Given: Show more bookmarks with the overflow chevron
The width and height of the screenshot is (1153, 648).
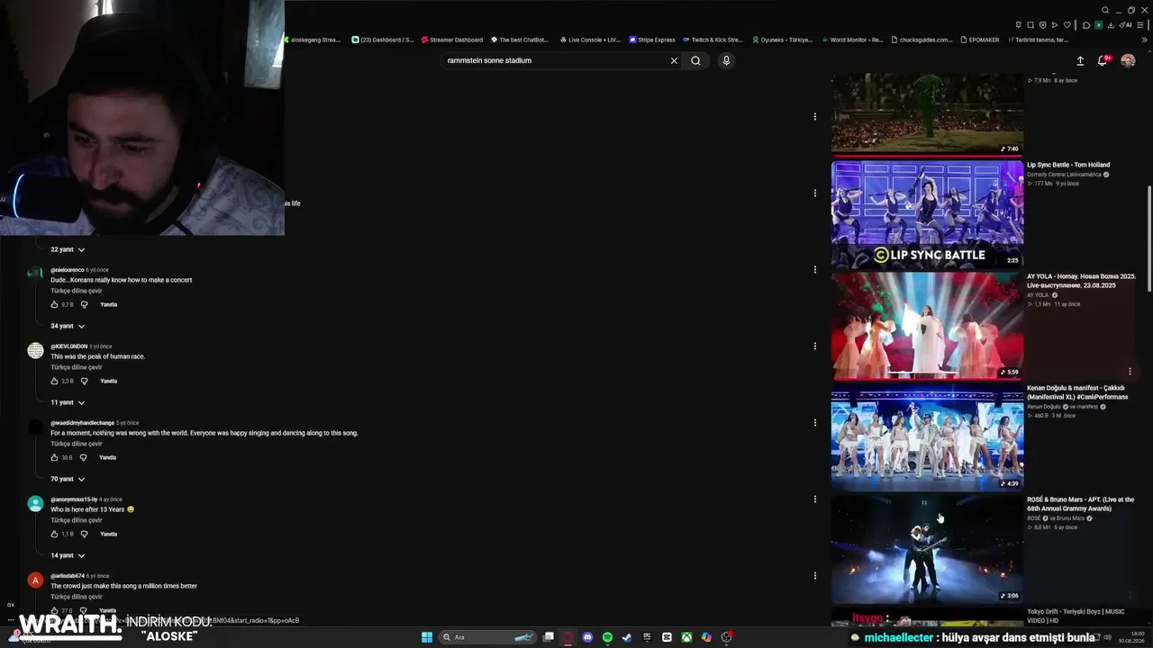Looking at the screenshot, I should [1144, 40].
